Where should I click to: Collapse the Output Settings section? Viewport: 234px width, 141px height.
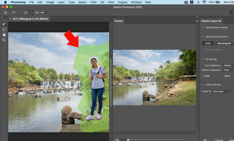203,85
